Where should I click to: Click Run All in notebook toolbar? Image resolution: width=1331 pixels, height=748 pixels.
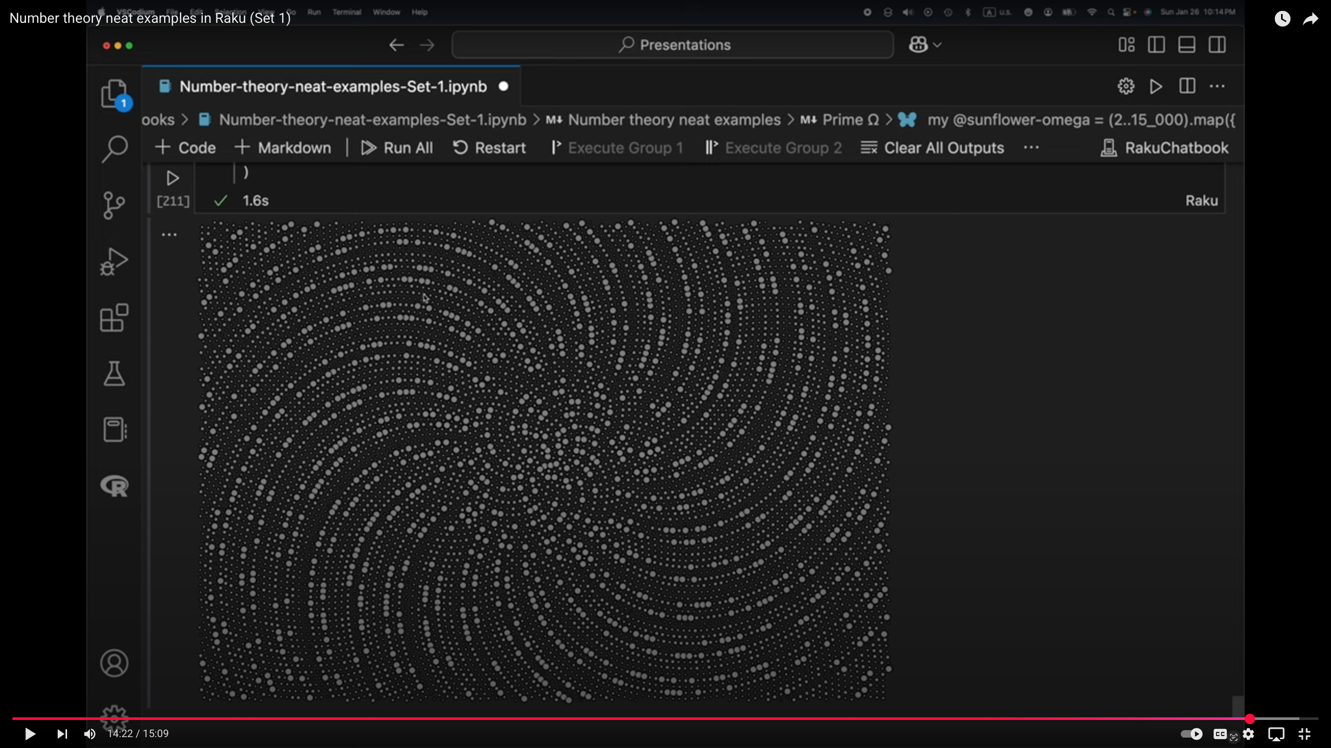tap(397, 148)
